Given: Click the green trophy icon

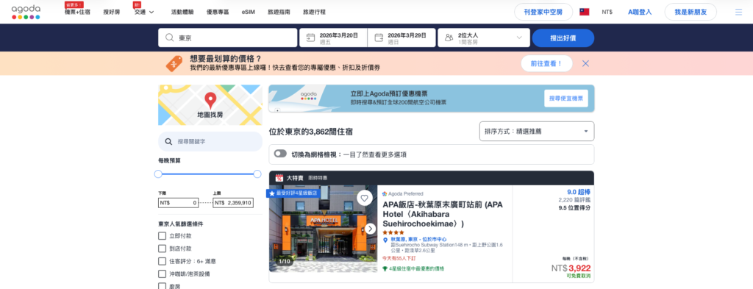Looking at the screenshot, I should 385,269.
